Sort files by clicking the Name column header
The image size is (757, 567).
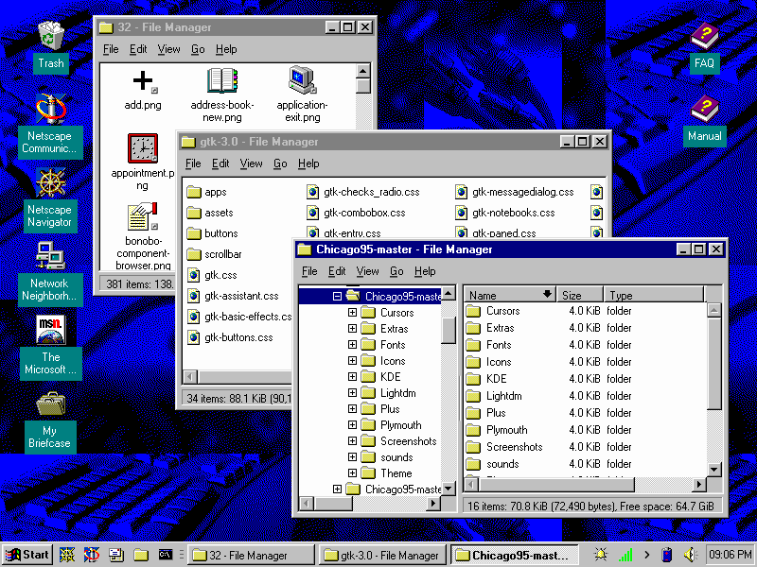coord(509,293)
